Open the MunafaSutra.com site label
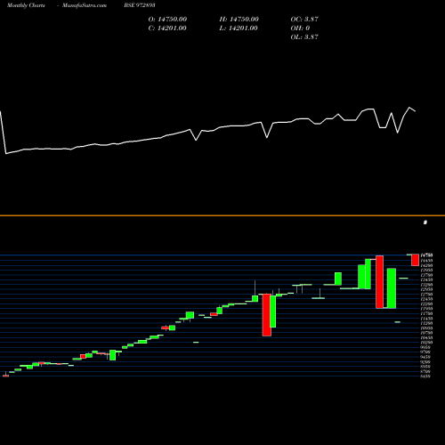This screenshot has height=445, width=445. [85, 5]
